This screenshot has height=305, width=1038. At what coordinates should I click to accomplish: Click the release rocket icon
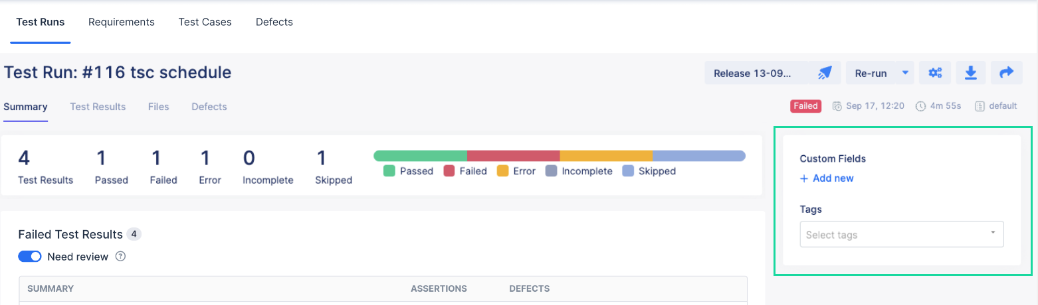click(x=825, y=73)
